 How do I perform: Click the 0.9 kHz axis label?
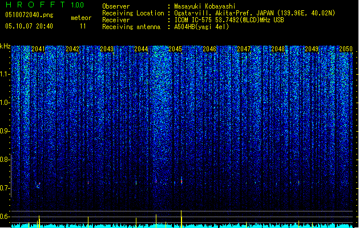click(x=5, y=131)
